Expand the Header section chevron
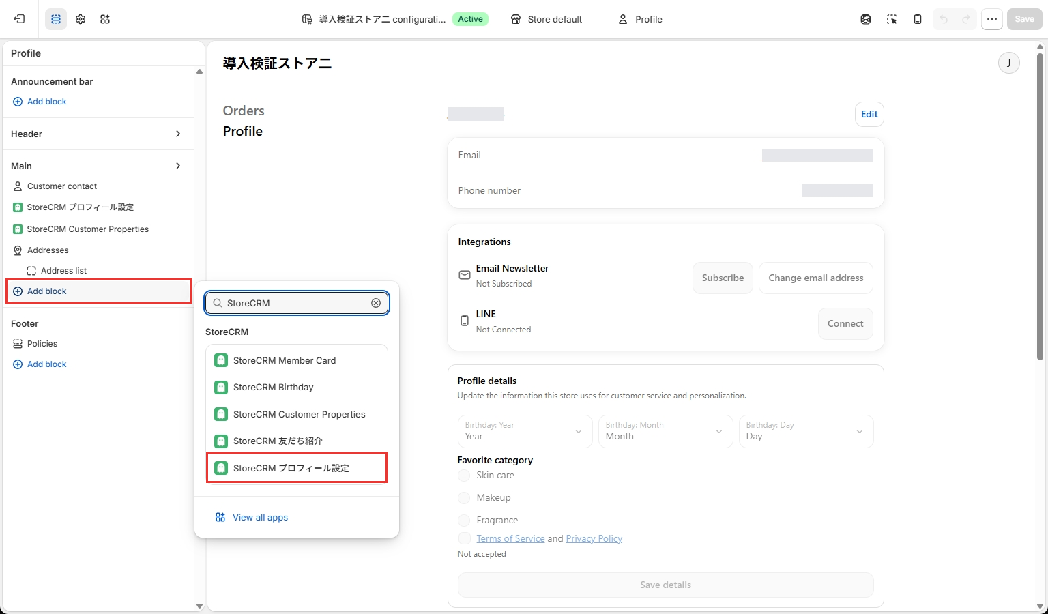The image size is (1048, 614). tap(178, 134)
